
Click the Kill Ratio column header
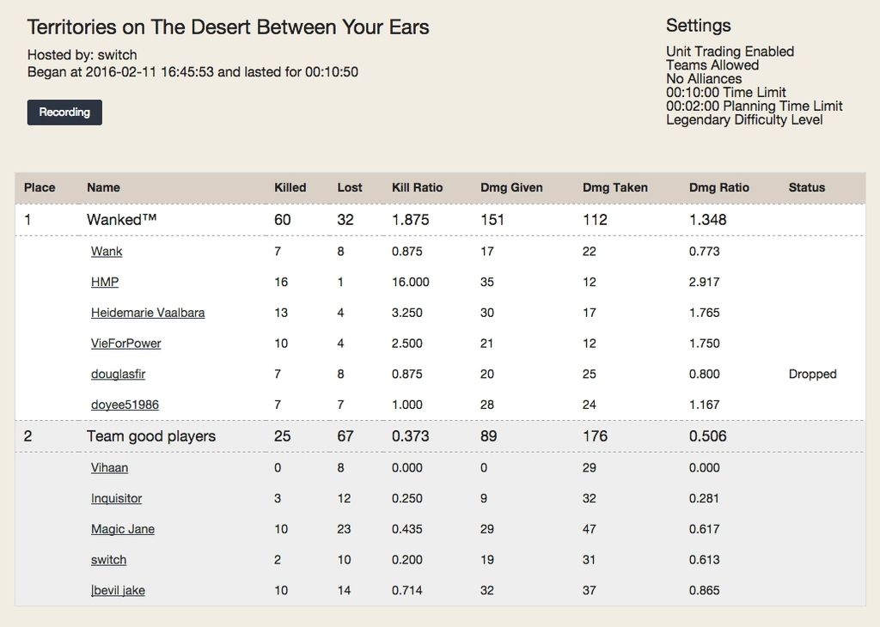(417, 188)
